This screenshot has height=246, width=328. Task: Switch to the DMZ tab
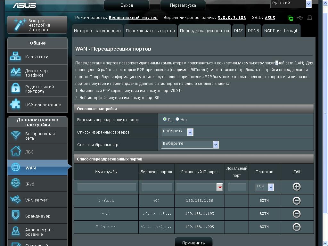point(238,31)
